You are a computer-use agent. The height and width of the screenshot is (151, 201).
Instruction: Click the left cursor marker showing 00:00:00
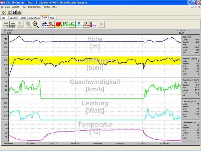[x=9, y=31]
